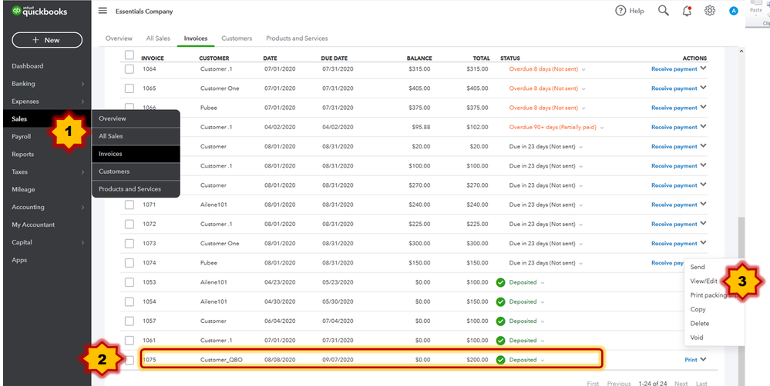770x386 pixels.
Task: Switch to the All Sales tab
Action: click(158, 38)
